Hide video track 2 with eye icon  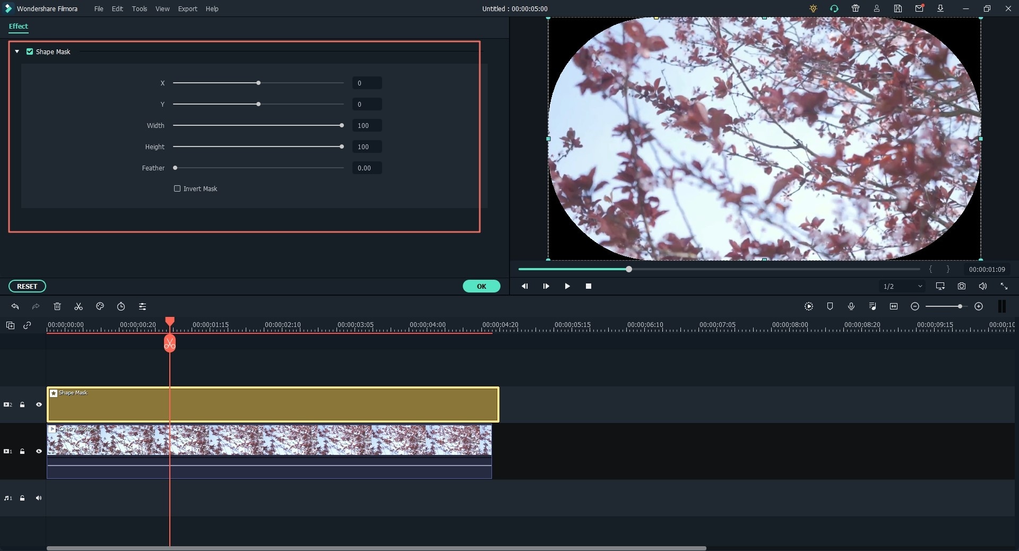pyautogui.click(x=39, y=404)
